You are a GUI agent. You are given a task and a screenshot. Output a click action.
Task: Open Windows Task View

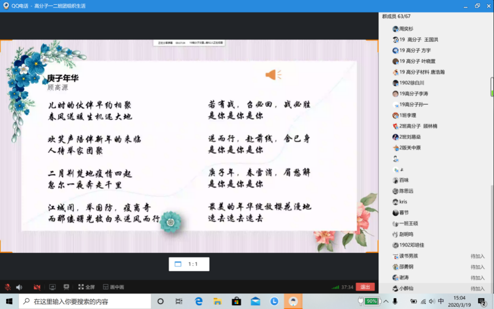[179, 301]
